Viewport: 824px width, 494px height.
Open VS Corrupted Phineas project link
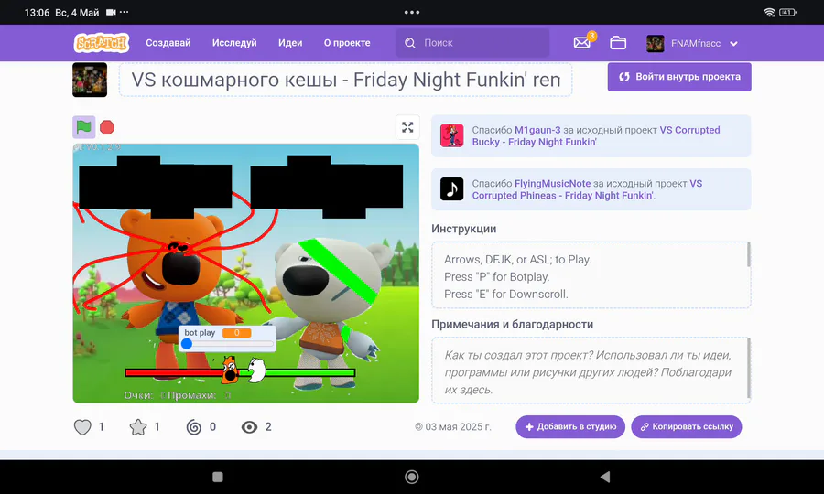click(587, 189)
